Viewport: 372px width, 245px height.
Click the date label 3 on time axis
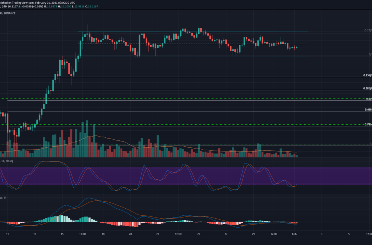pyautogui.click(x=322, y=234)
